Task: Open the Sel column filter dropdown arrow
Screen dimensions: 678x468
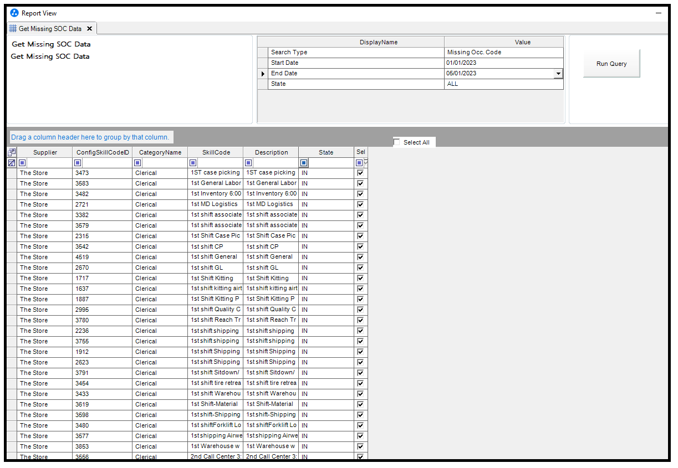Action: 365,162
